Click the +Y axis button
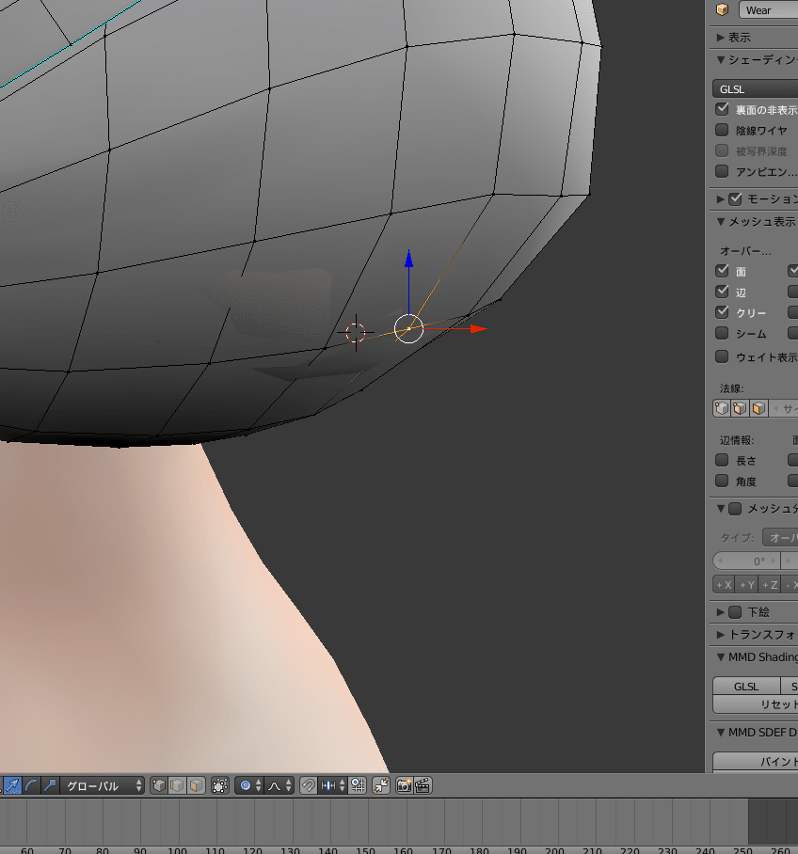Screen dimensions: 798x854 [747, 585]
